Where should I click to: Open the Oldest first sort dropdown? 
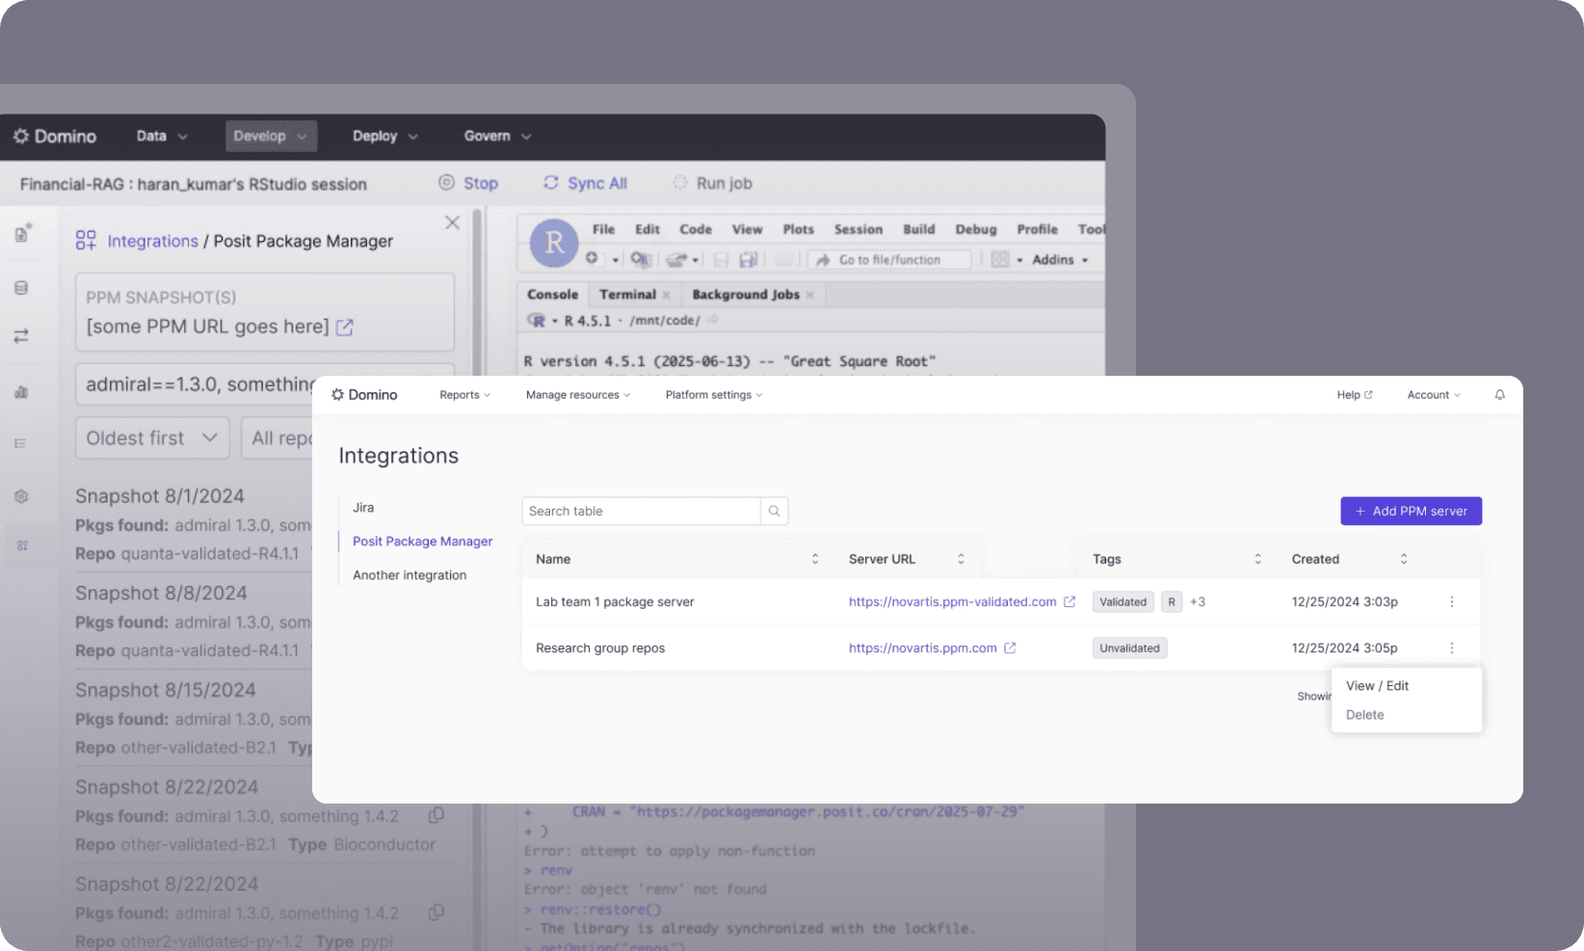click(152, 438)
